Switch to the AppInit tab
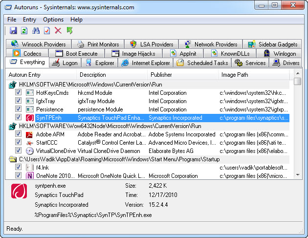The height and width of the screenshot is (238, 308). [x=183, y=54]
